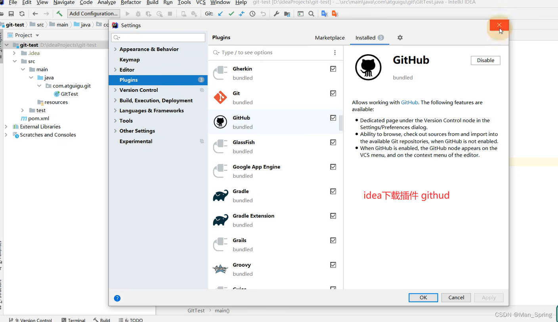
Task: Open the plugin search options kebab menu
Action: pos(335,53)
